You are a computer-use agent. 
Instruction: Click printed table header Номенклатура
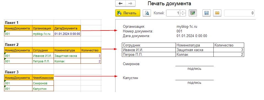pos(194,45)
